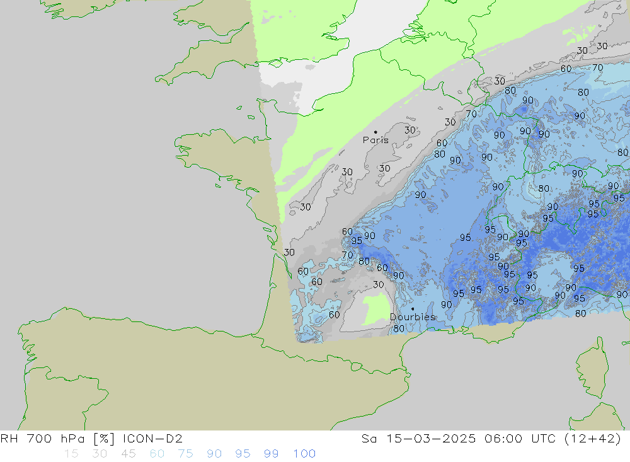The image size is (630, 462).
Task: Click the Paris location dot marker
Action: (375, 132)
